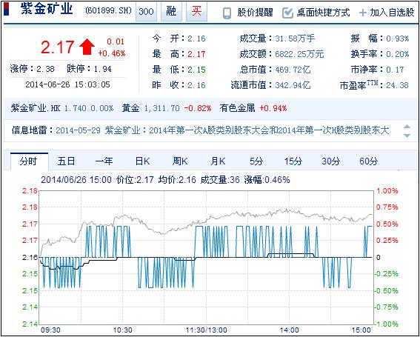Viewport: 420px width, 337px height.
Task: Click the news scroll down arrow
Action: click(x=407, y=136)
